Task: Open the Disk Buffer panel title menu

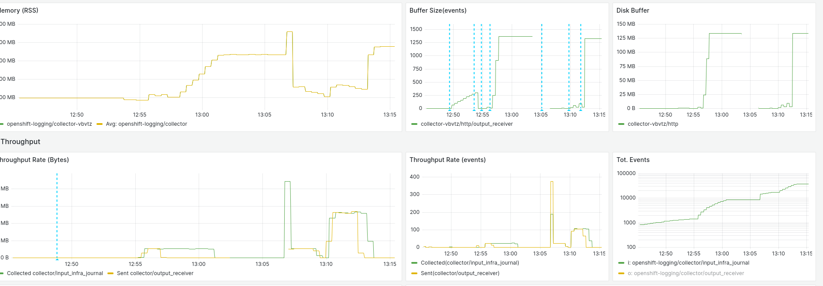Action: pyautogui.click(x=633, y=10)
